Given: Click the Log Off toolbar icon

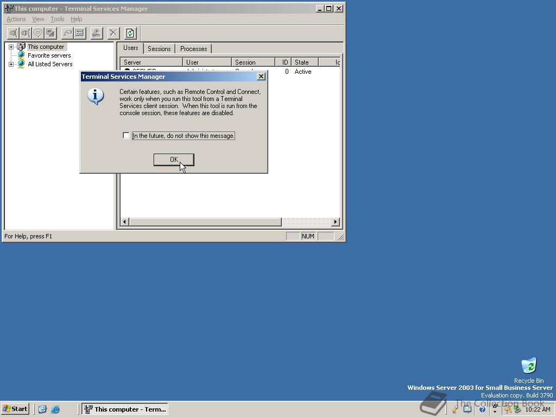Looking at the screenshot, I should pos(97,33).
